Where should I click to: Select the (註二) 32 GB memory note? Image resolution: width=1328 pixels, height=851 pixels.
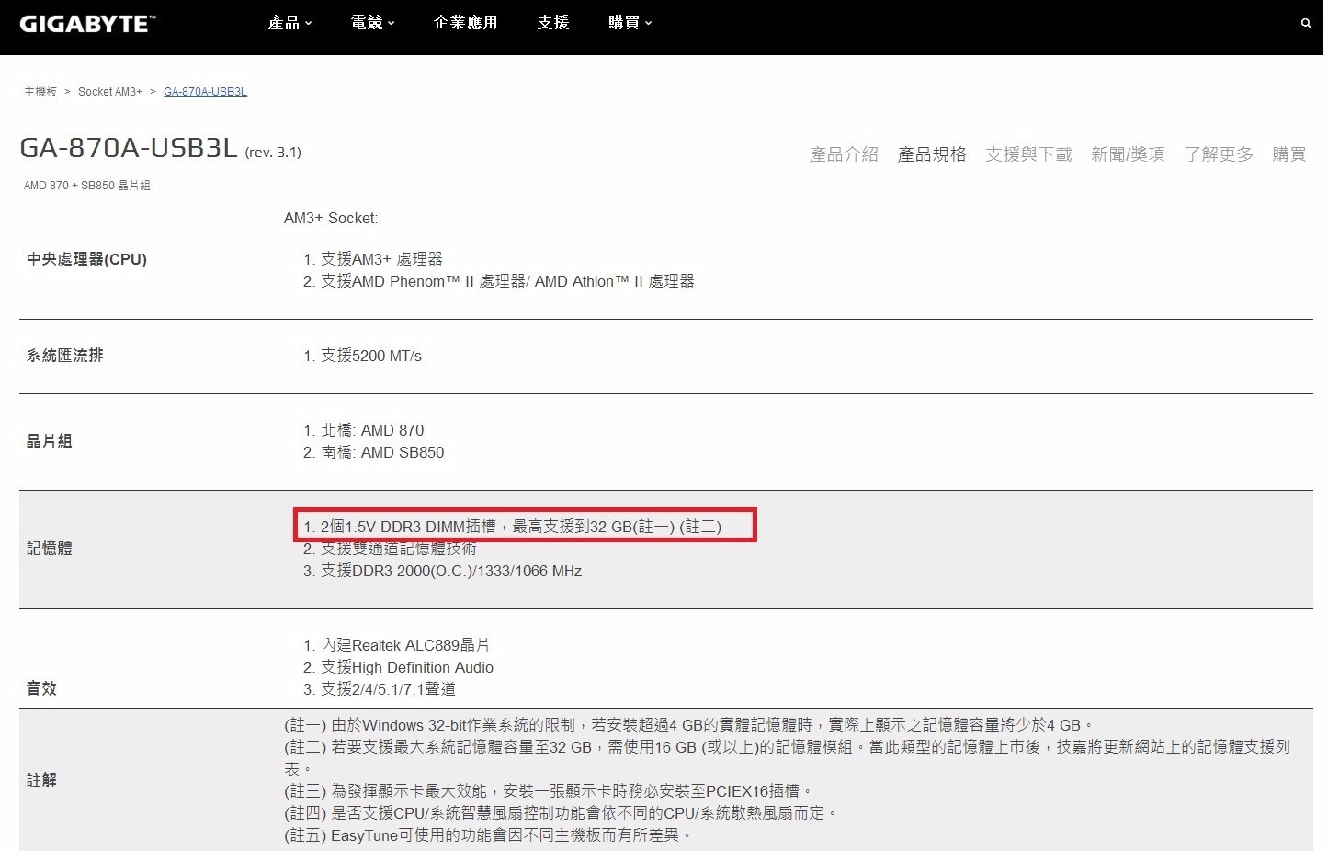(x=788, y=758)
